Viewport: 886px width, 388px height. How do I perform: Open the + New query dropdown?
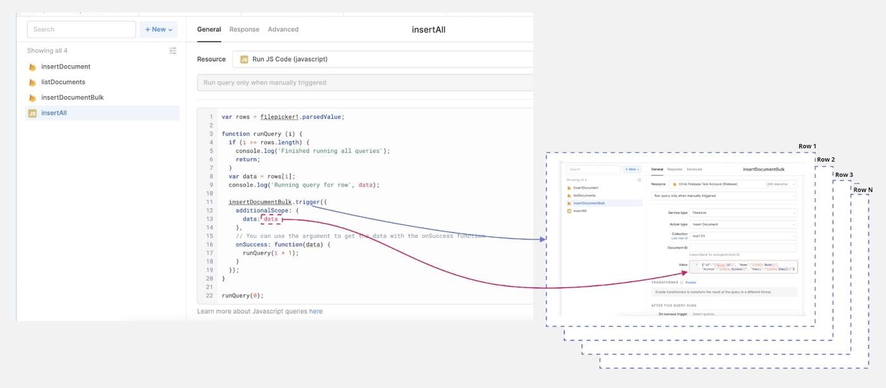[158, 29]
